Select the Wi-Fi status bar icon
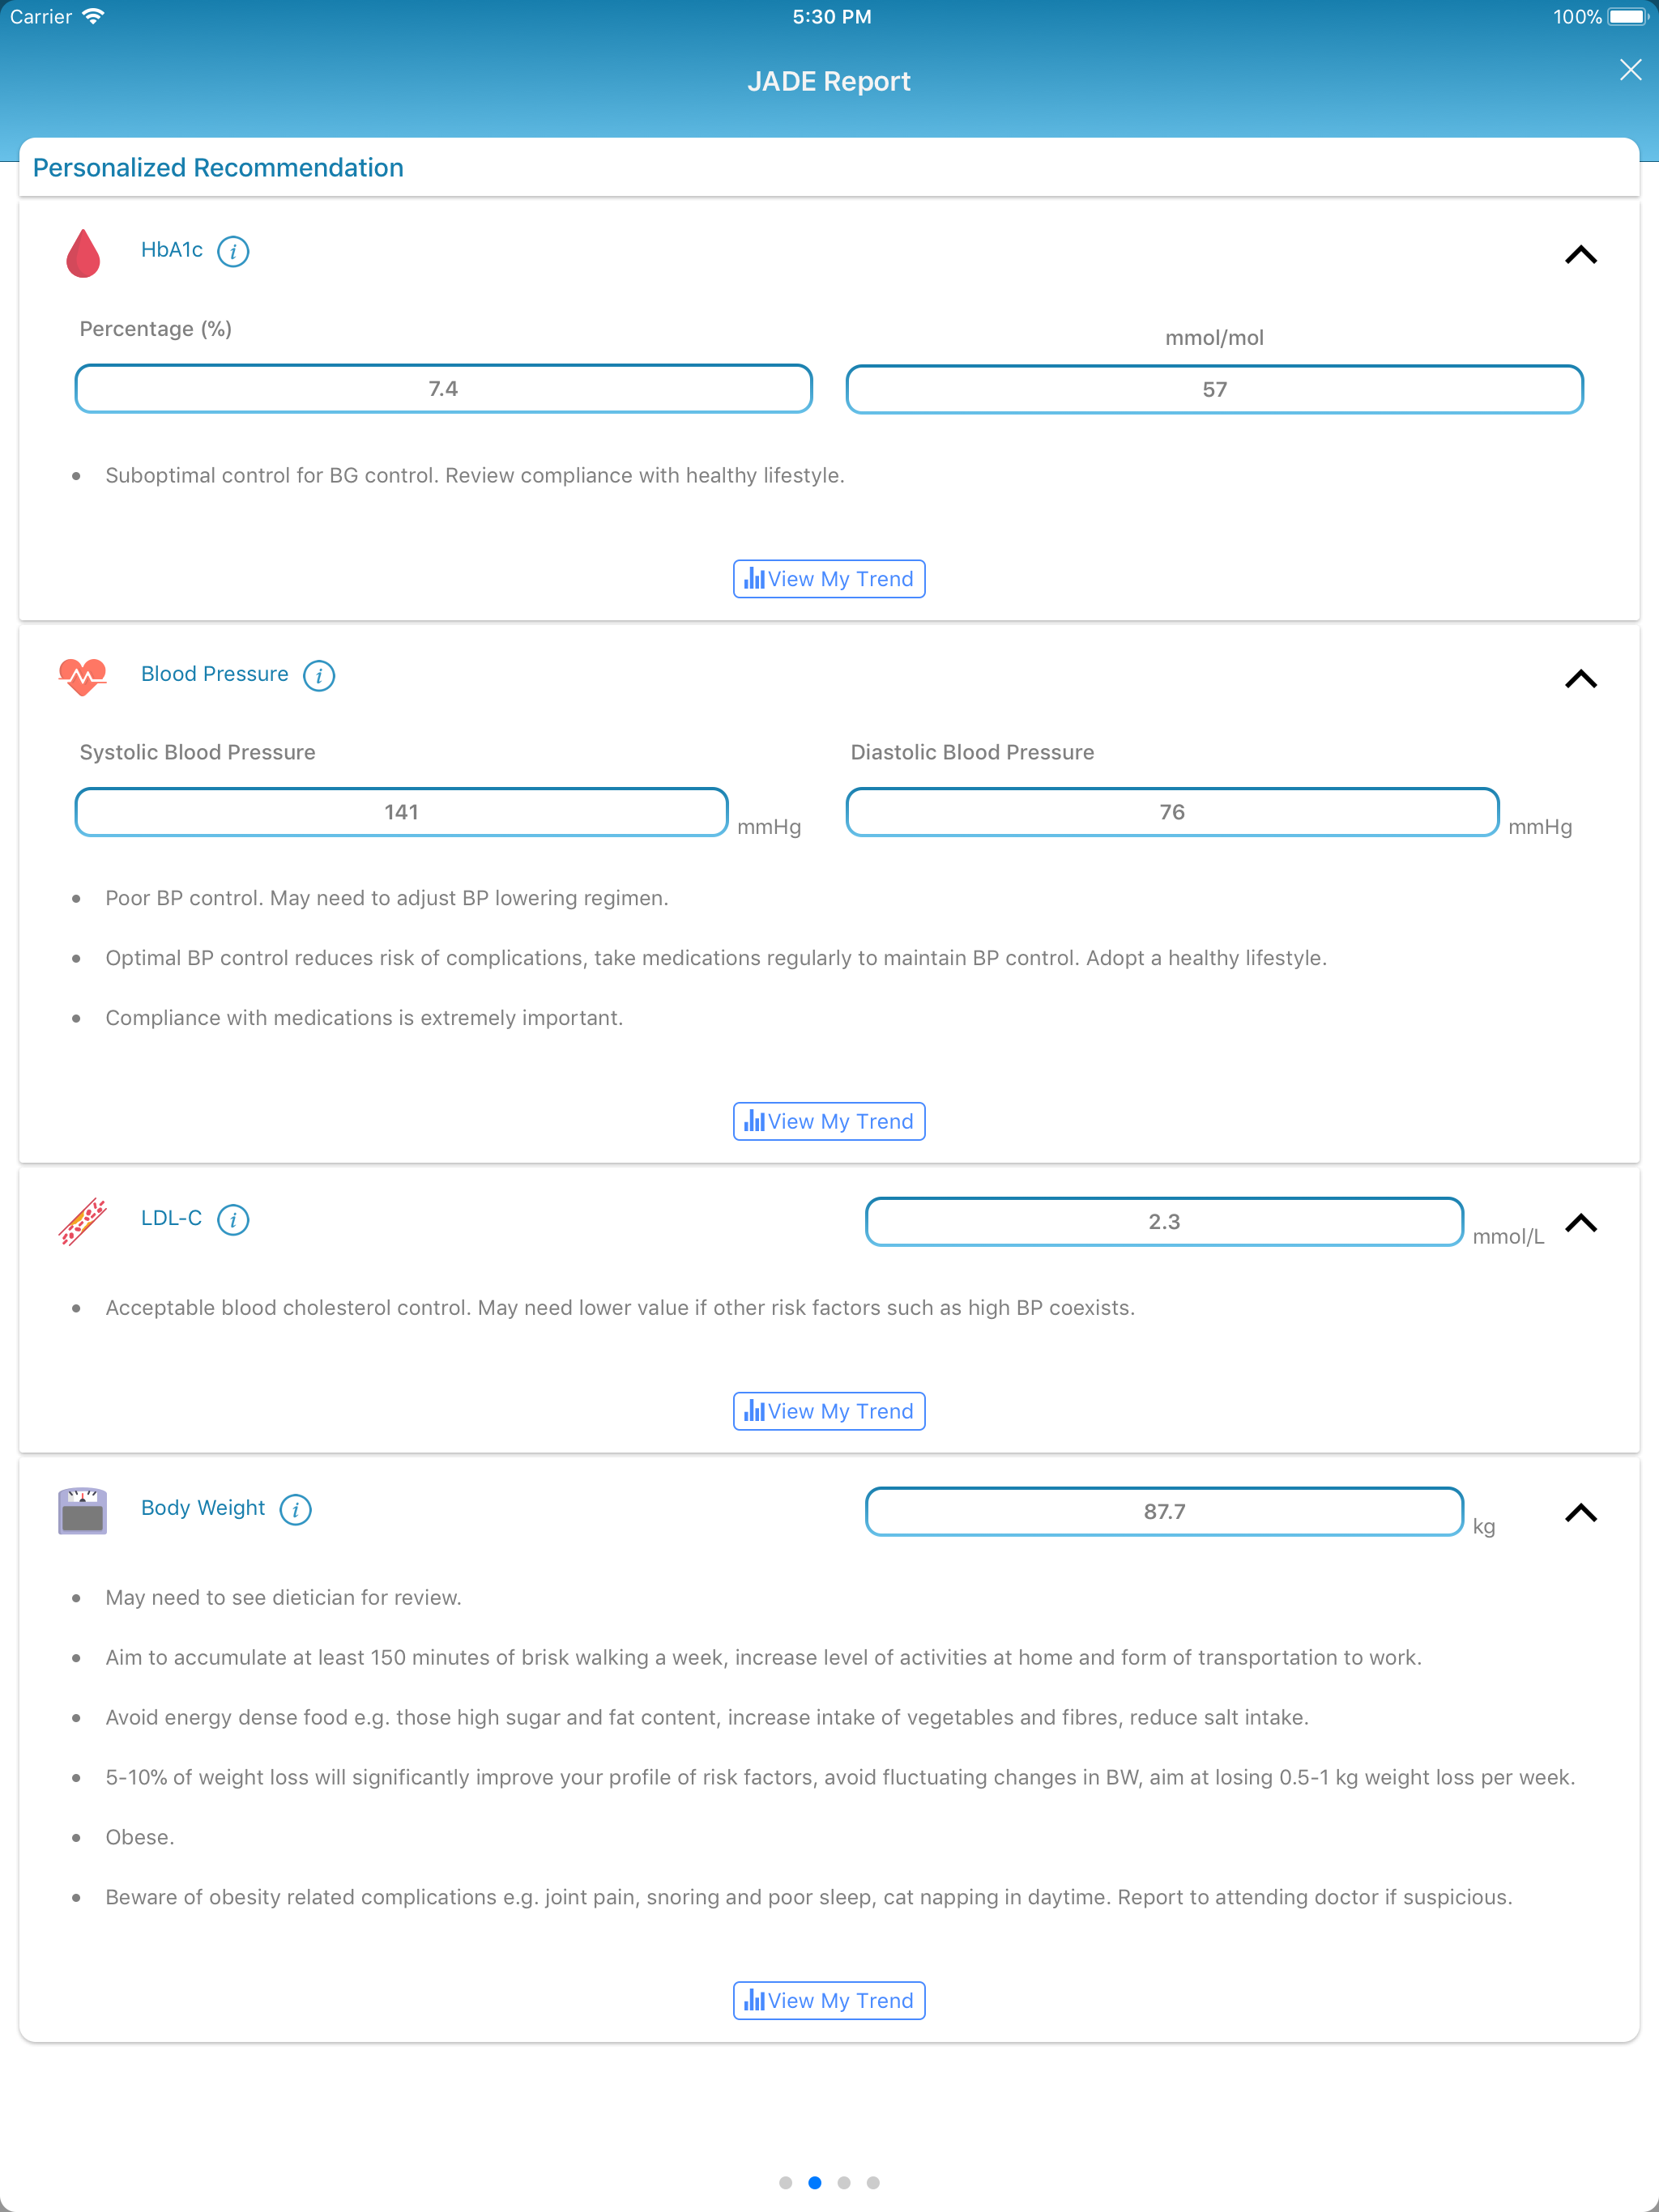This screenshot has width=1659, height=2212. coord(93,16)
